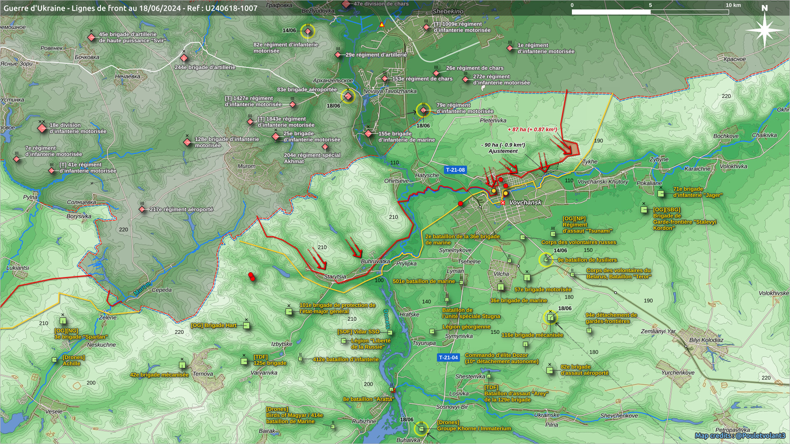
Task: Click the Vovchansk town name label
Action: tap(525, 203)
